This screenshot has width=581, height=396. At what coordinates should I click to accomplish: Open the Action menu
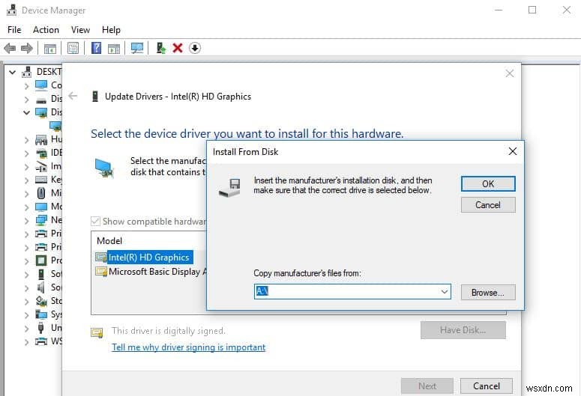click(46, 30)
